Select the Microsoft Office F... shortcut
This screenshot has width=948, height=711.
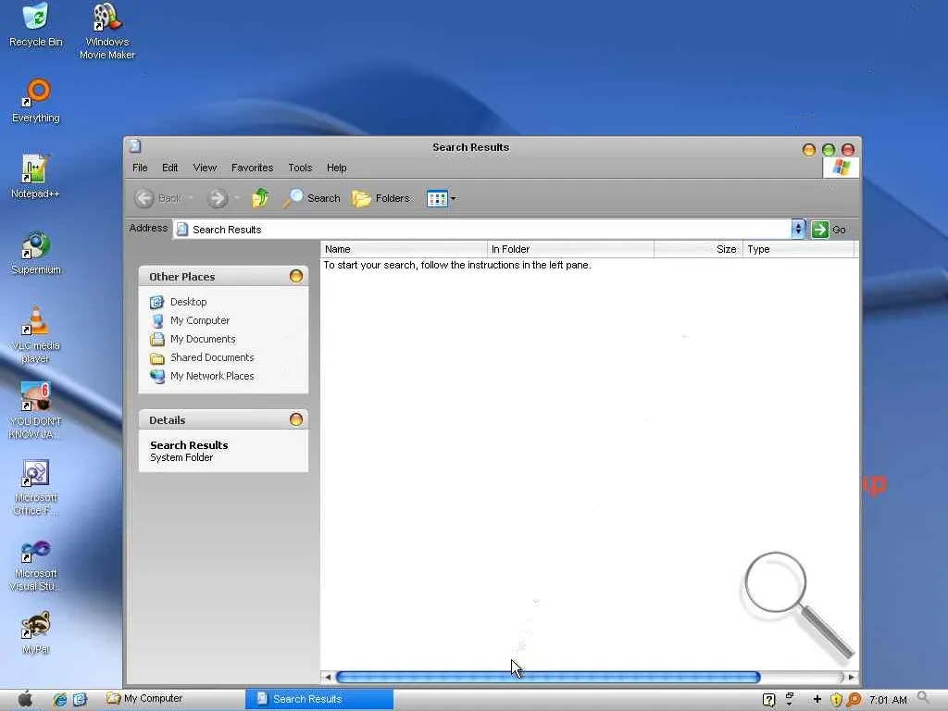(36, 487)
